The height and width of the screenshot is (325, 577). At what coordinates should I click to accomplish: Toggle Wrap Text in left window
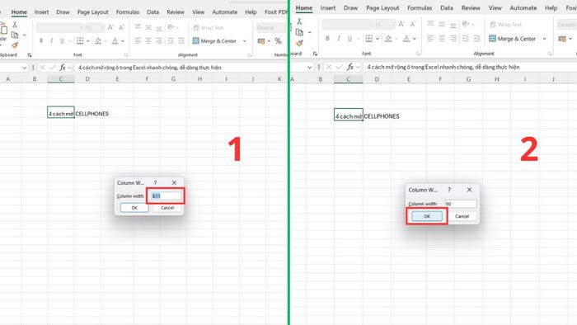209,27
